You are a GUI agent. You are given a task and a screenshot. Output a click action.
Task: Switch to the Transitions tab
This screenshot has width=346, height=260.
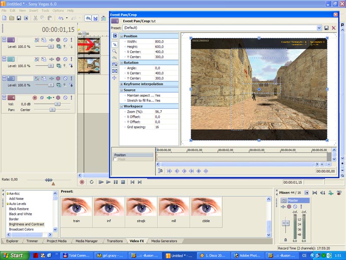pos(115,241)
